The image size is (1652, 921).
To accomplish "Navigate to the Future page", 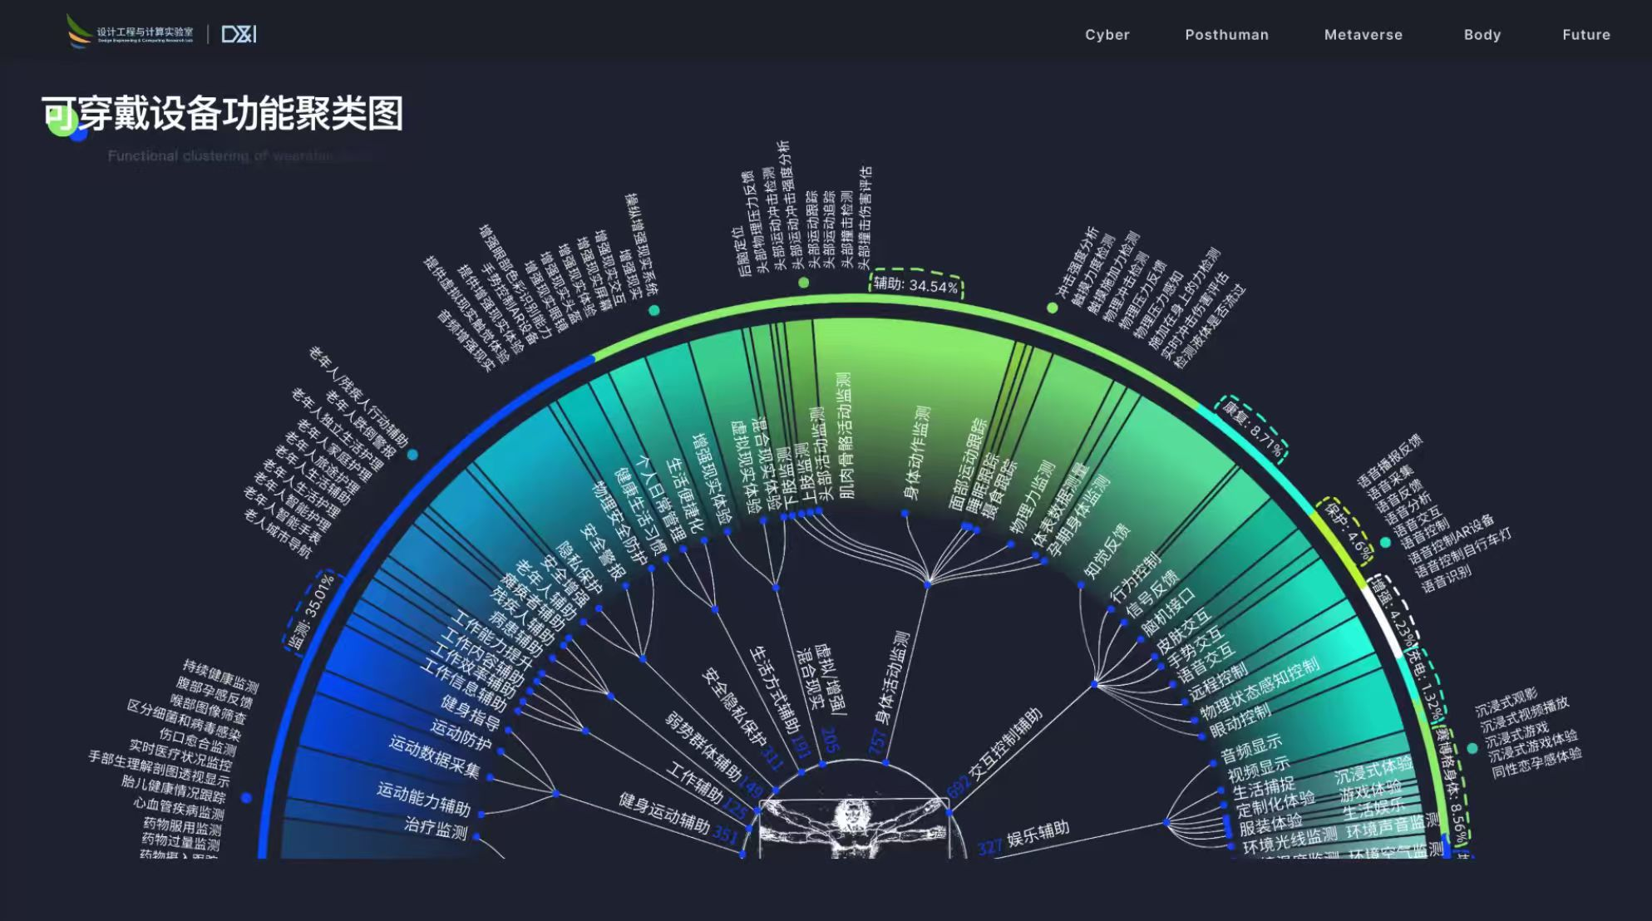I will (1585, 35).
